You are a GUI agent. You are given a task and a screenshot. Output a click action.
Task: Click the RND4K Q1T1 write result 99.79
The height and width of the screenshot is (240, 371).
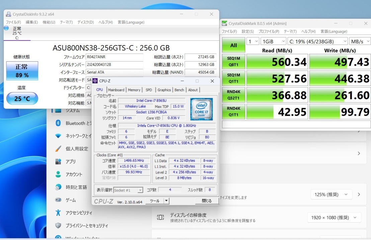pos(340,112)
